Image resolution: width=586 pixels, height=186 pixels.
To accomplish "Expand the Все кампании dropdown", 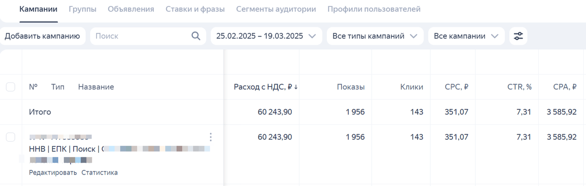I will (466, 36).
